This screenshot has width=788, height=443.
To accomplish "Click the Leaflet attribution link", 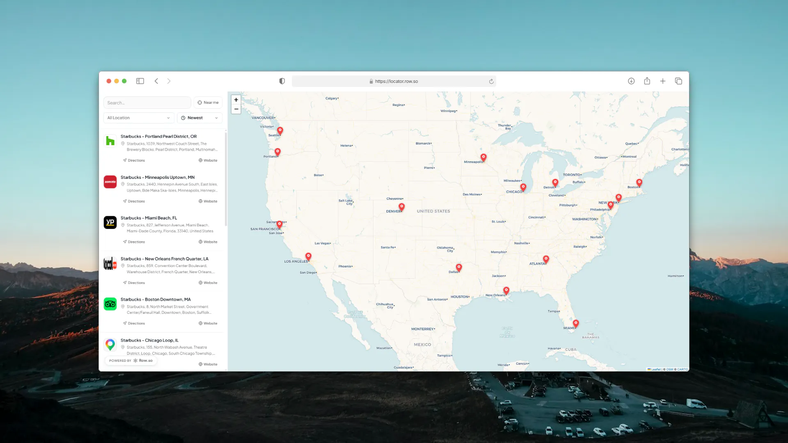I will coord(654,369).
